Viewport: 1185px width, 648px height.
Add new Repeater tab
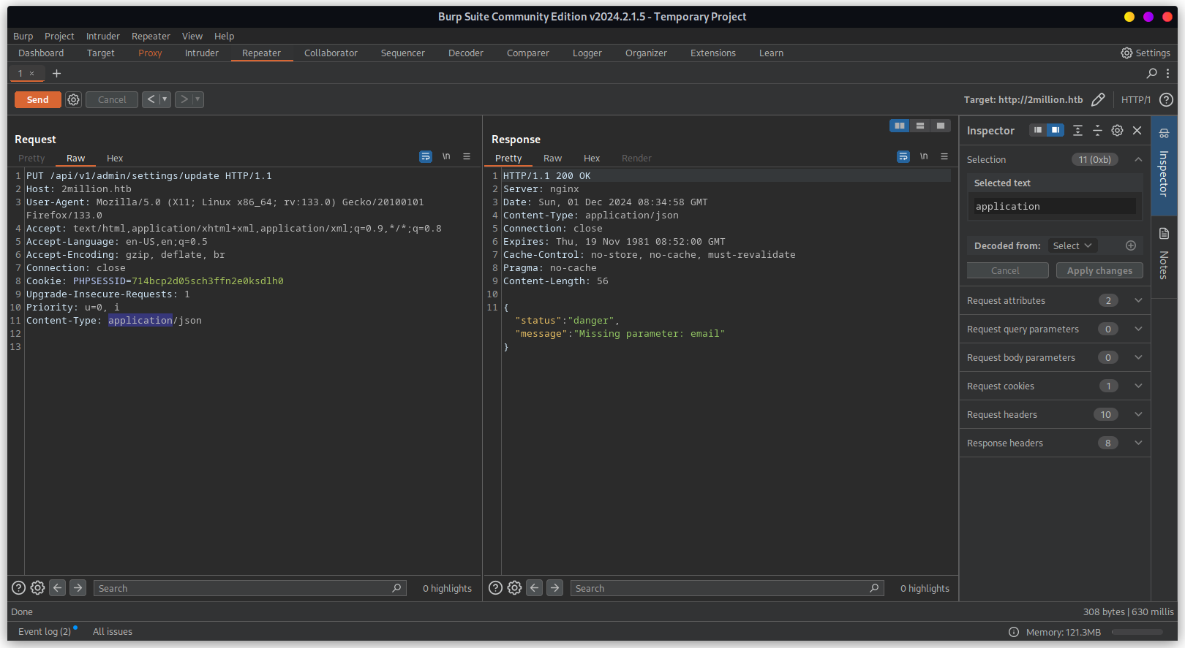[56, 73]
